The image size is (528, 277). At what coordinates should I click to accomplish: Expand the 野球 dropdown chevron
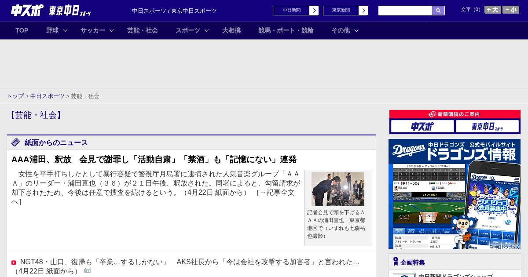(65, 30)
